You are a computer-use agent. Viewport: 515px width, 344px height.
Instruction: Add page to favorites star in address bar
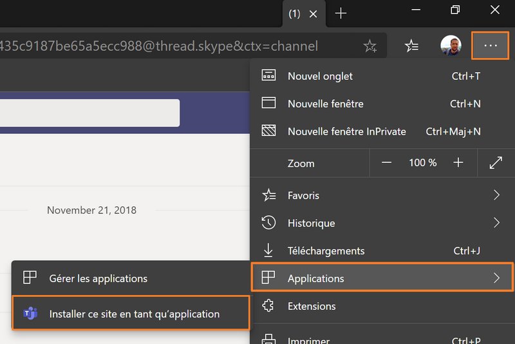tap(370, 46)
